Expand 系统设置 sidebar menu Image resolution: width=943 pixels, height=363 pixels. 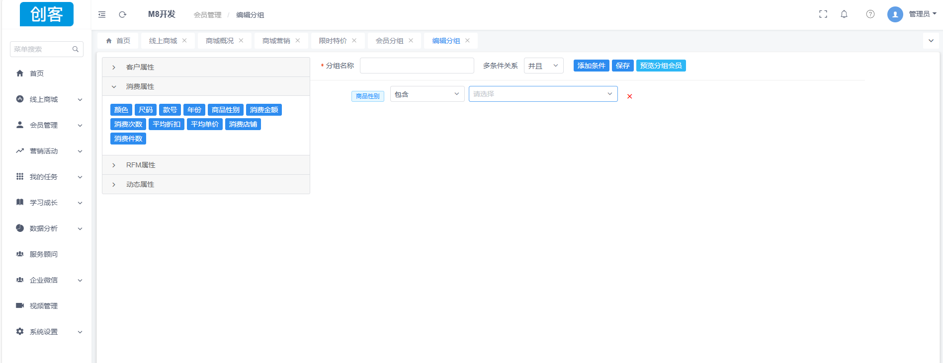click(47, 332)
